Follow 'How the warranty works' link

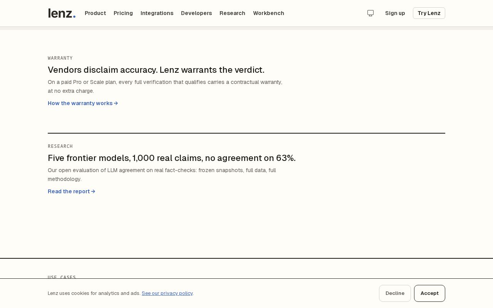coord(83,103)
